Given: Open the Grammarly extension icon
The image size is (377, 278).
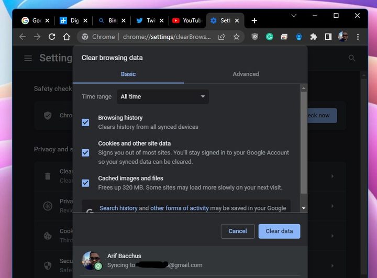Looking at the screenshot, I should click(x=269, y=37).
